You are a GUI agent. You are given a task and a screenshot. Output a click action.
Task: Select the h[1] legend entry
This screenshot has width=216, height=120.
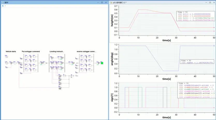point(194,14)
